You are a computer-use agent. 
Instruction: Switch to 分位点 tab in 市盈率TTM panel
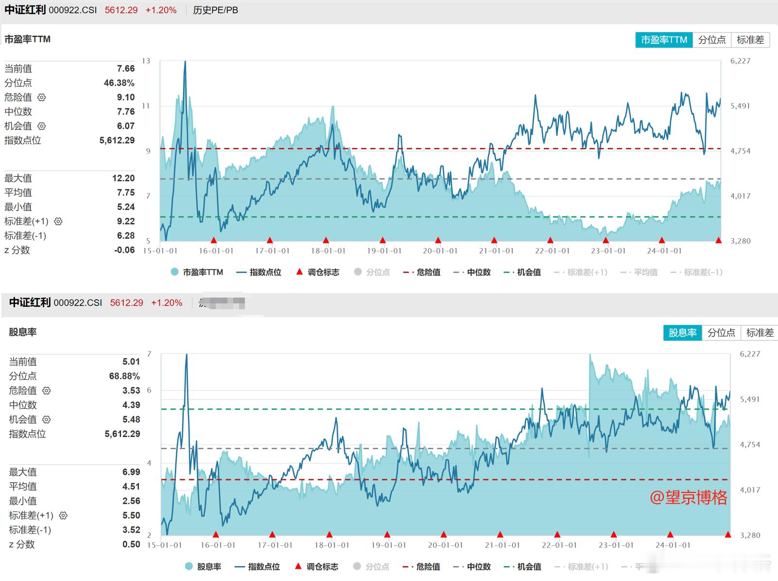(x=712, y=40)
